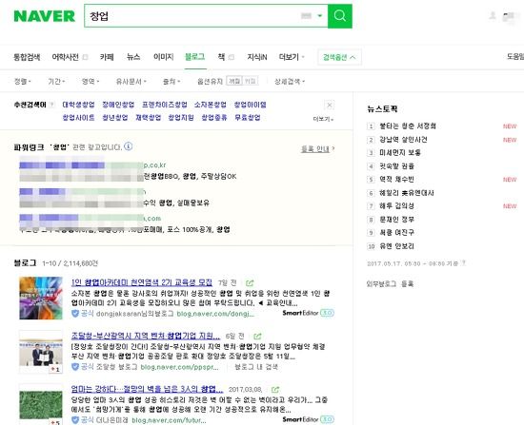The image size is (524, 425).
Task: Turn 옵션유지 on with 켜짐 button
Action: point(250,81)
